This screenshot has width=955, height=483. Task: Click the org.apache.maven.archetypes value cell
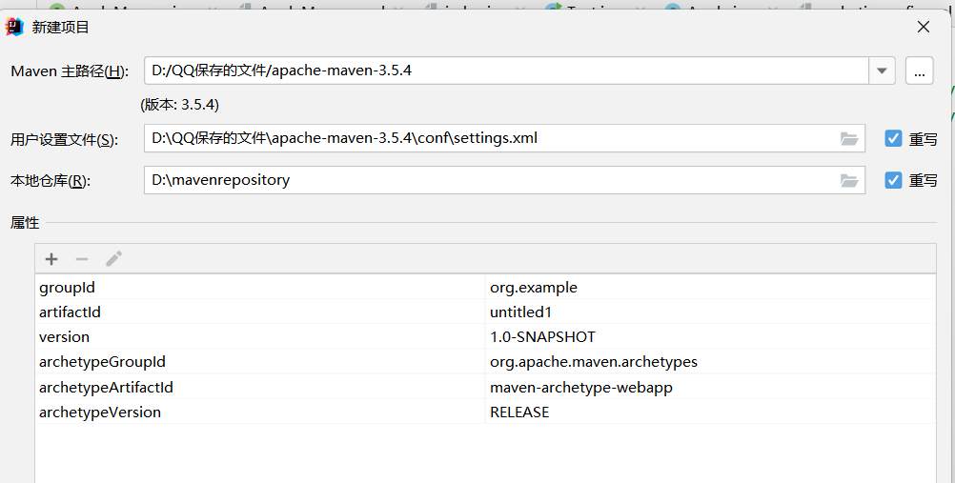711,362
